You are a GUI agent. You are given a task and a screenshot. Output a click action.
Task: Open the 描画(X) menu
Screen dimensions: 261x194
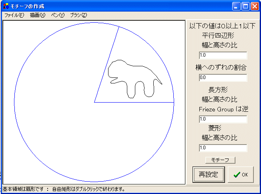coord(38,15)
